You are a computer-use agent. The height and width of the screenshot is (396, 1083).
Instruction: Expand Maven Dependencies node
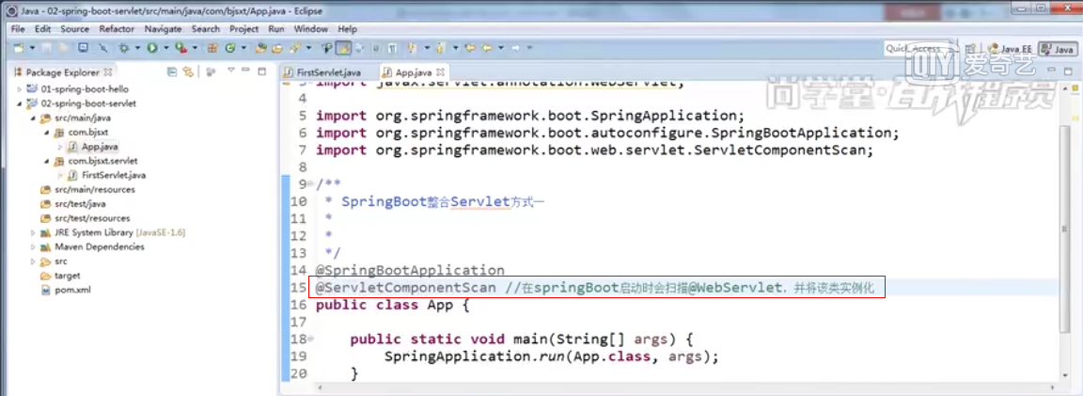[33, 246]
